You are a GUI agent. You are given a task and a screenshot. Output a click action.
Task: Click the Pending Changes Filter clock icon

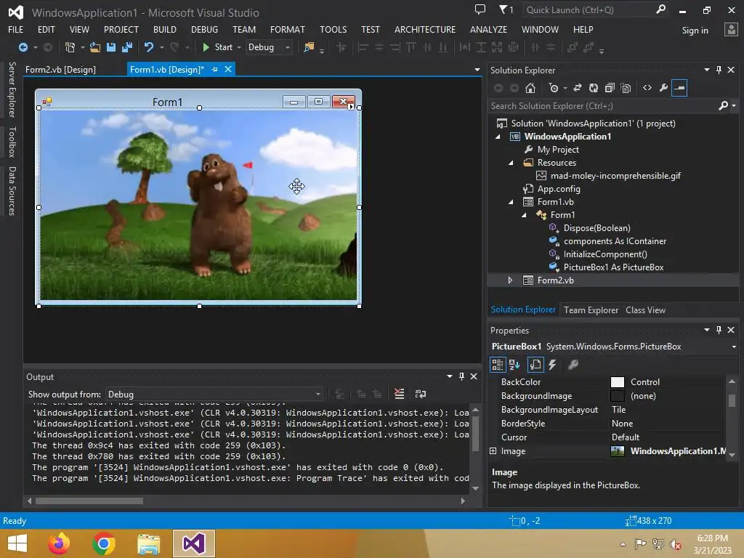click(x=553, y=88)
